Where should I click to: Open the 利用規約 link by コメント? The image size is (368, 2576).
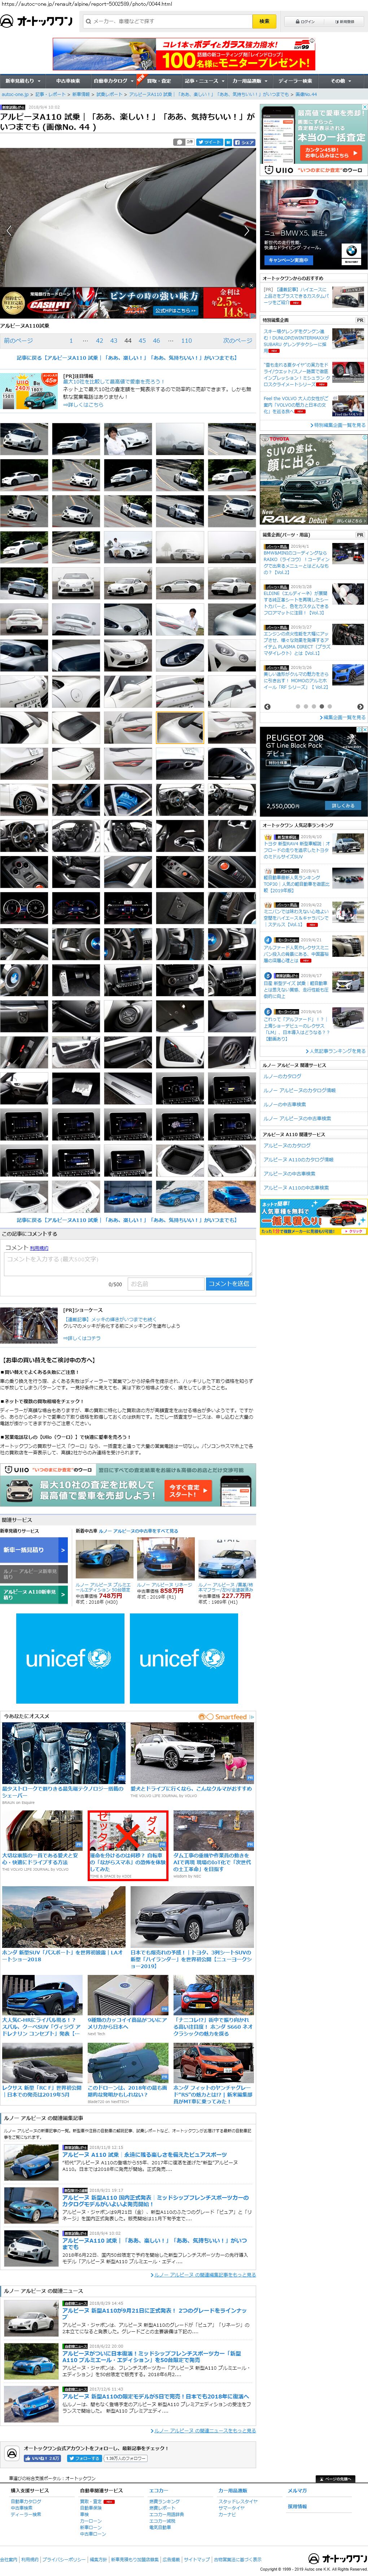tap(39, 1248)
